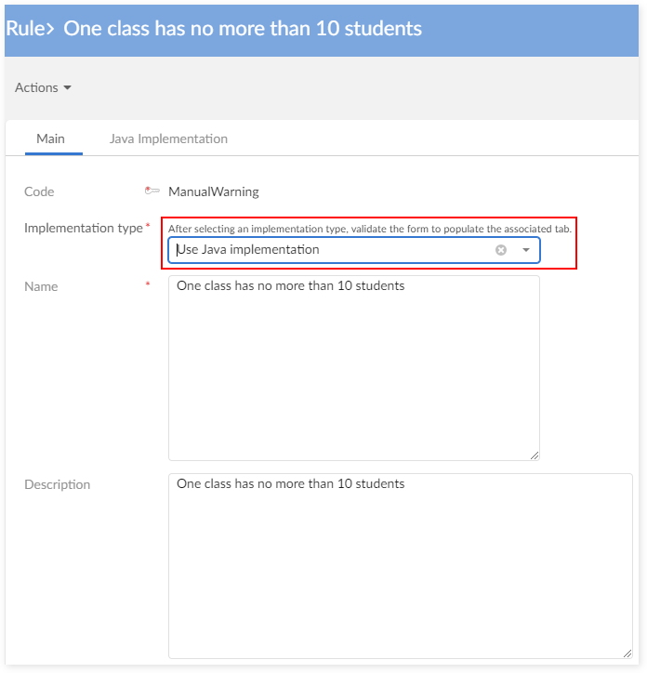Select the ManualWarning code value
647x673 pixels.
point(213,191)
